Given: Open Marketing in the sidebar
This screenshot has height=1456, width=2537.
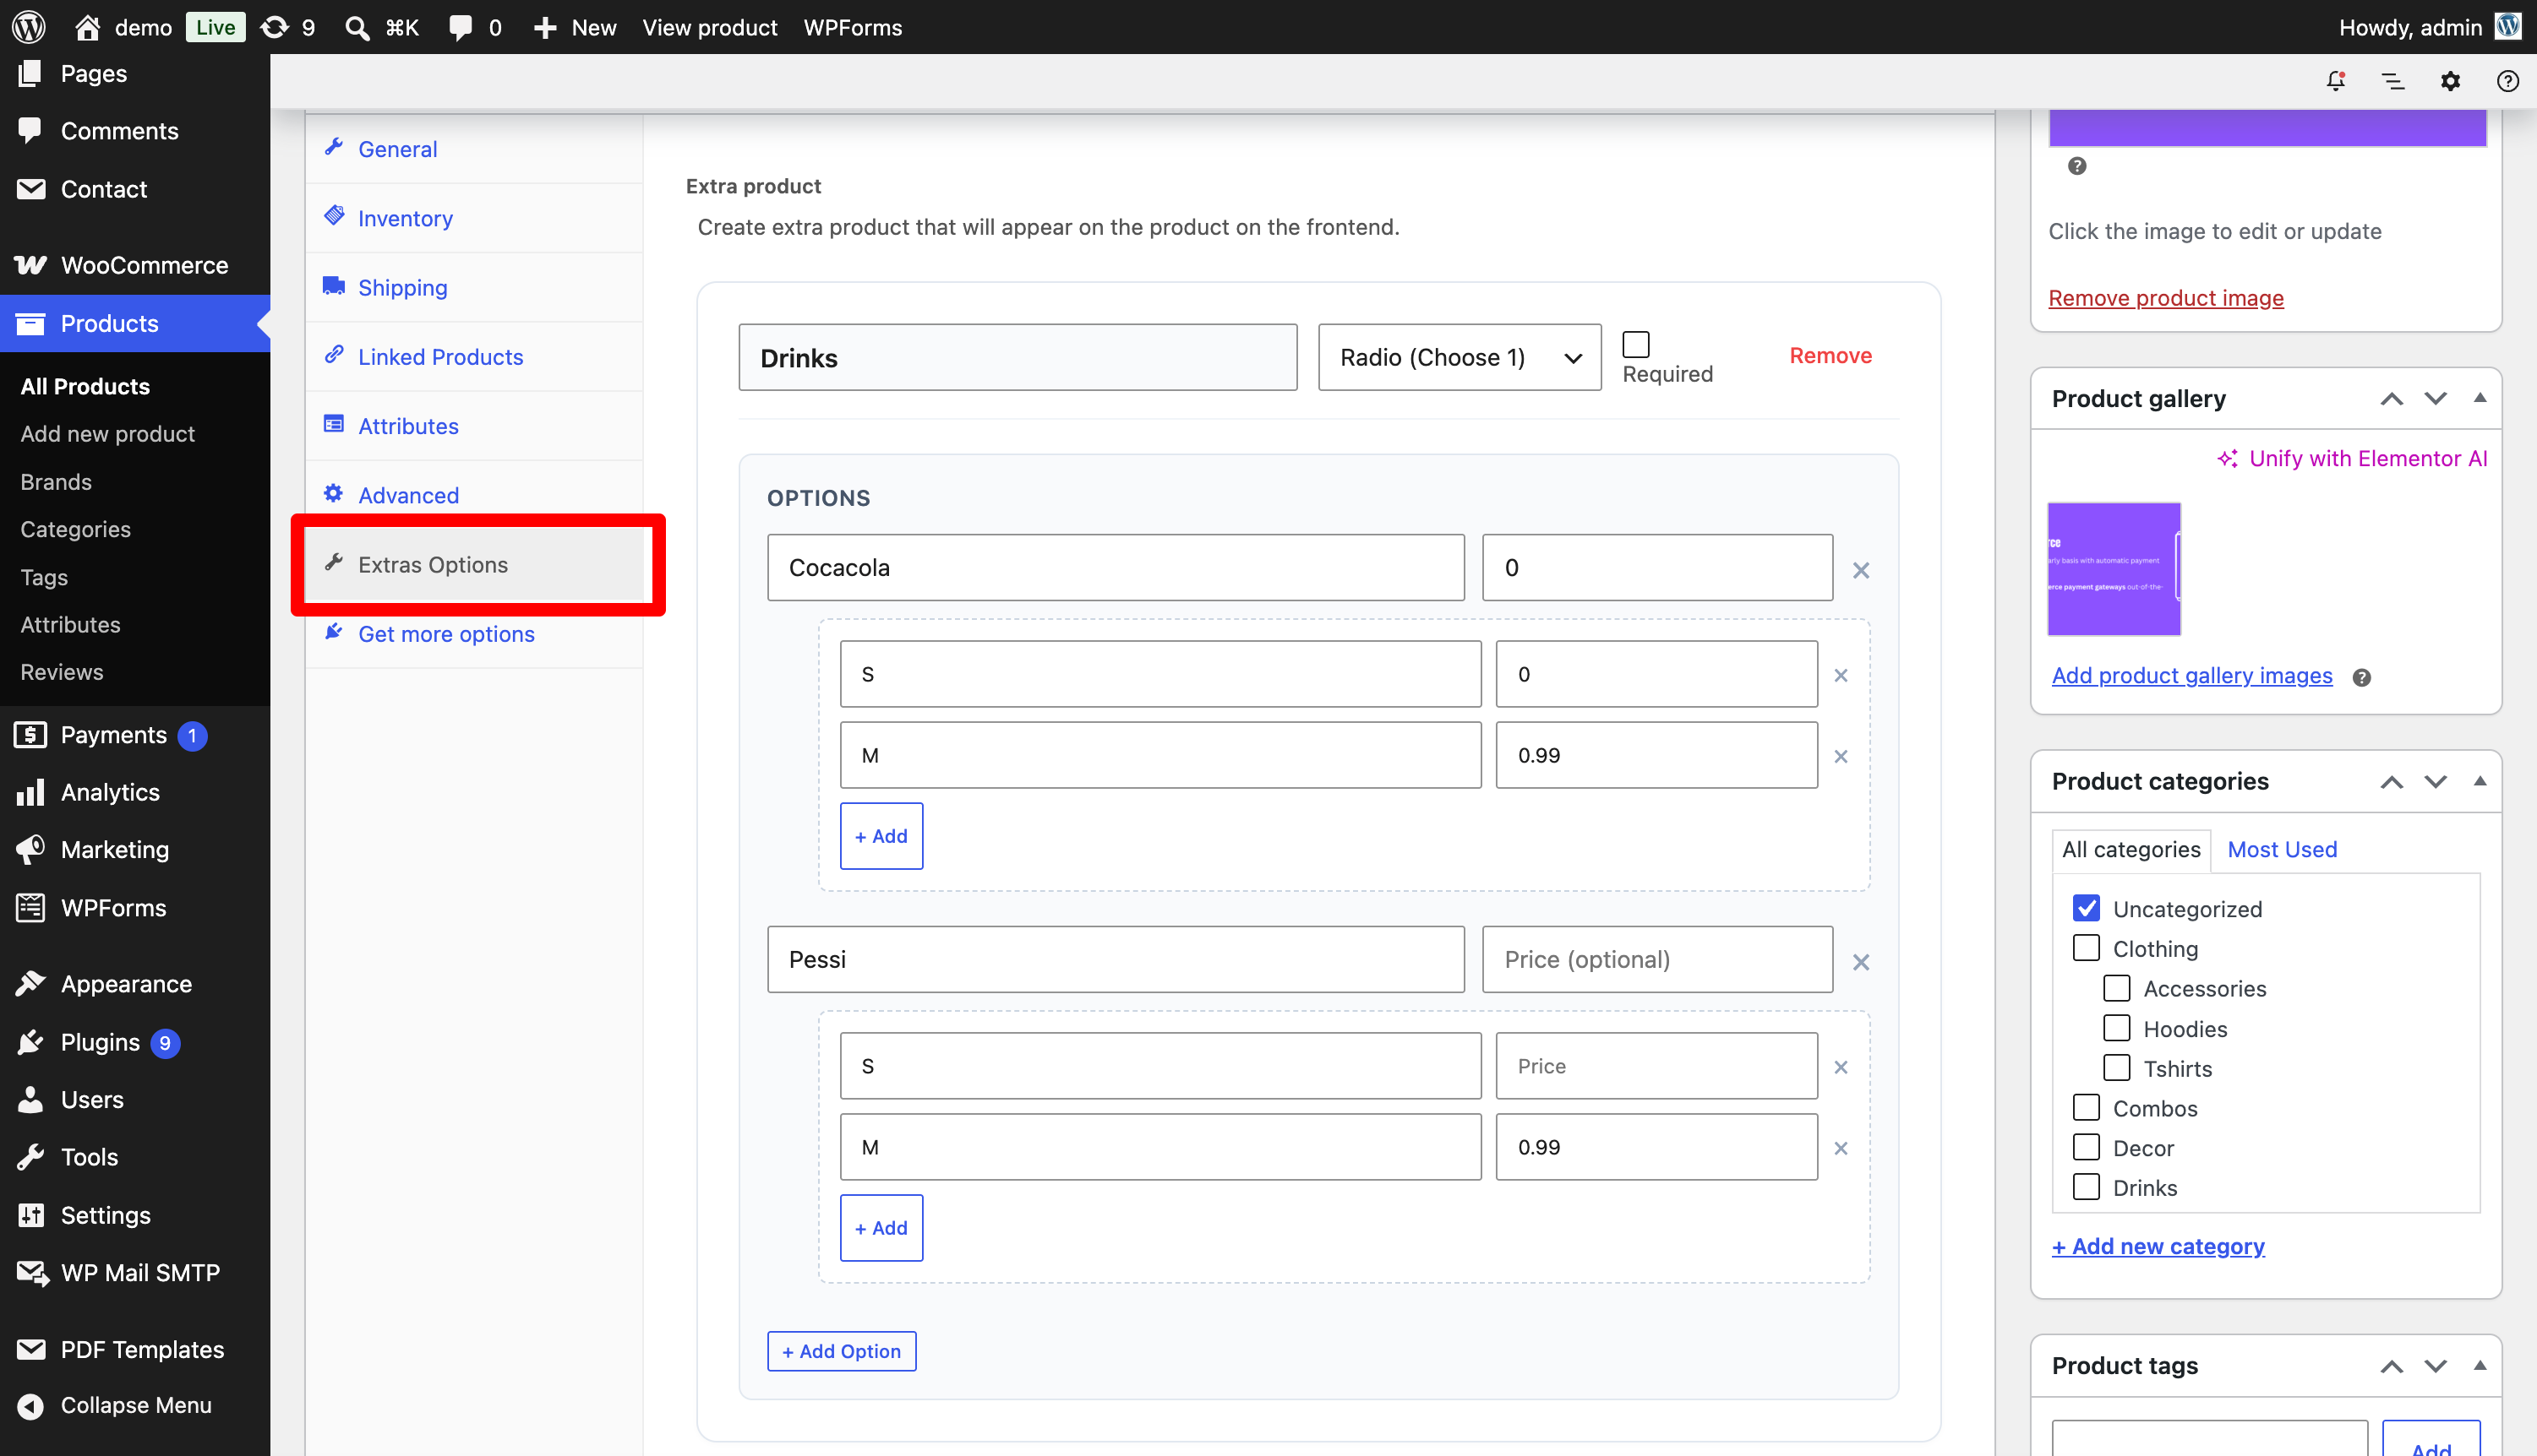Looking at the screenshot, I should (x=135, y=850).
